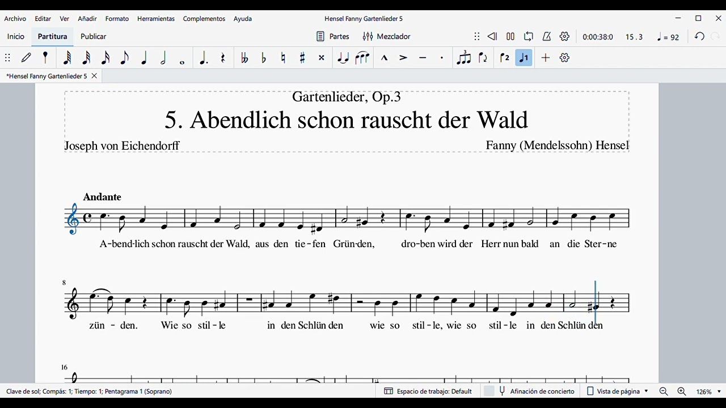726x408 pixels.
Task: Open the Ayuda menu
Action: pyautogui.click(x=243, y=19)
